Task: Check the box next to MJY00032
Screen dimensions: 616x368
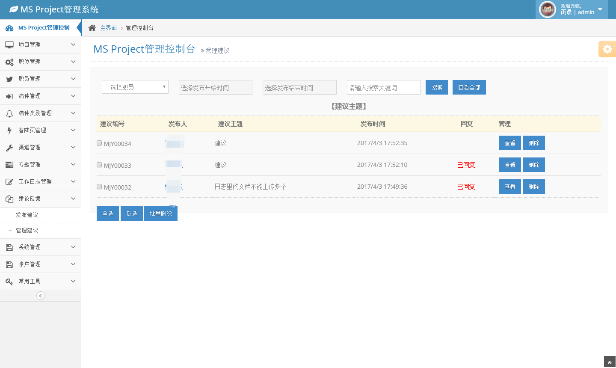Action: 99,187
